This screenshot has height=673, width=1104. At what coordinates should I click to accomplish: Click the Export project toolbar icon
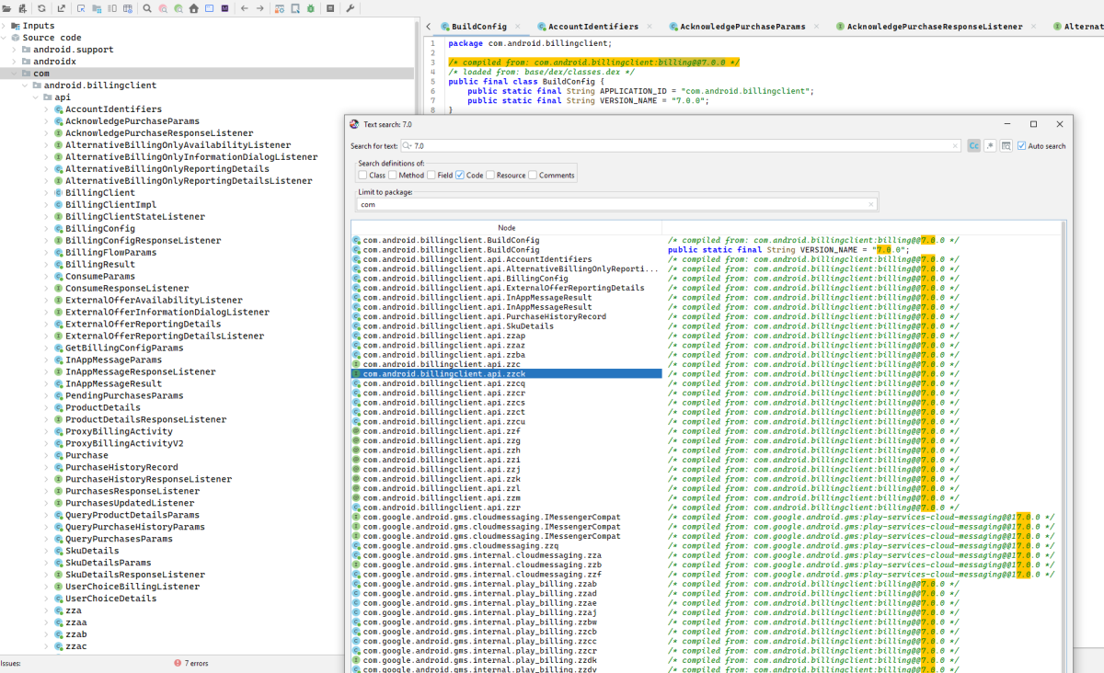61,8
